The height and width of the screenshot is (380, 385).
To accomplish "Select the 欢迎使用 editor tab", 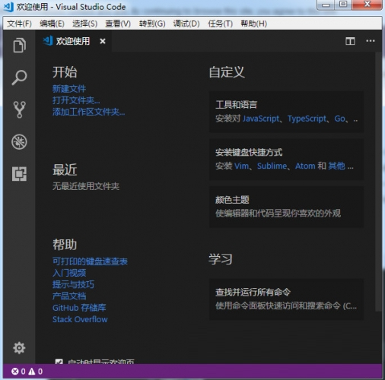I will click(73, 41).
